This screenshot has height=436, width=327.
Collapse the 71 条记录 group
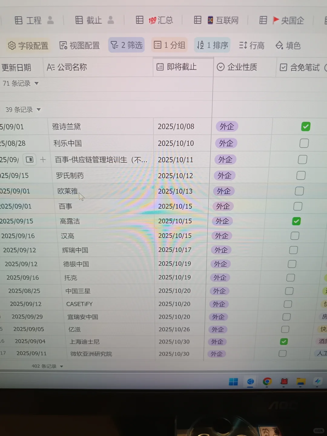tap(36, 83)
